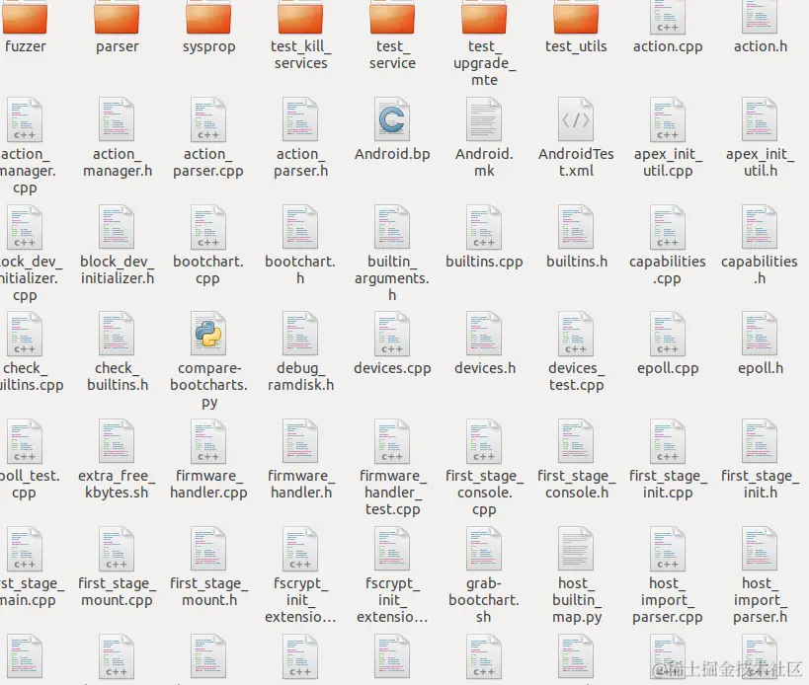Screen dimensions: 809x685
Task: Select the compare-bootcharts.py Python file icon
Action: (x=208, y=334)
